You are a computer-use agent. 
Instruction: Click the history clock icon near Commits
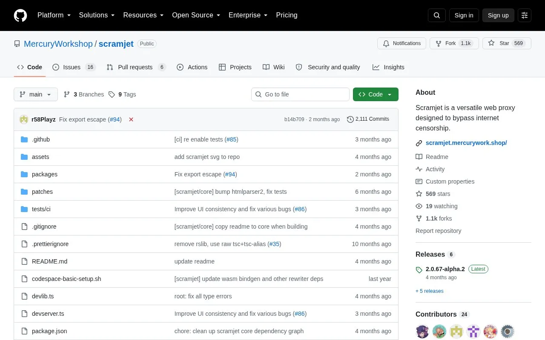coord(350,119)
